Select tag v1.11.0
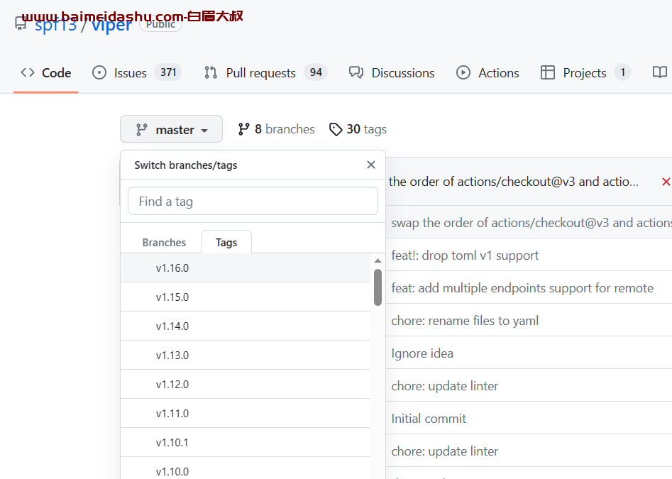 pyautogui.click(x=246, y=414)
